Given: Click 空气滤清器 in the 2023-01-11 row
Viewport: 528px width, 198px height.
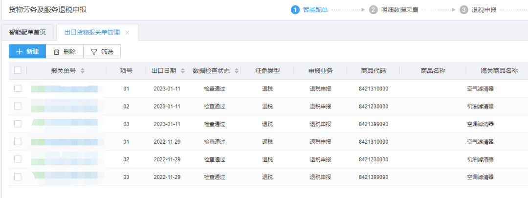Looking at the screenshot, I should pyautogui.click(x=481, y=89).
